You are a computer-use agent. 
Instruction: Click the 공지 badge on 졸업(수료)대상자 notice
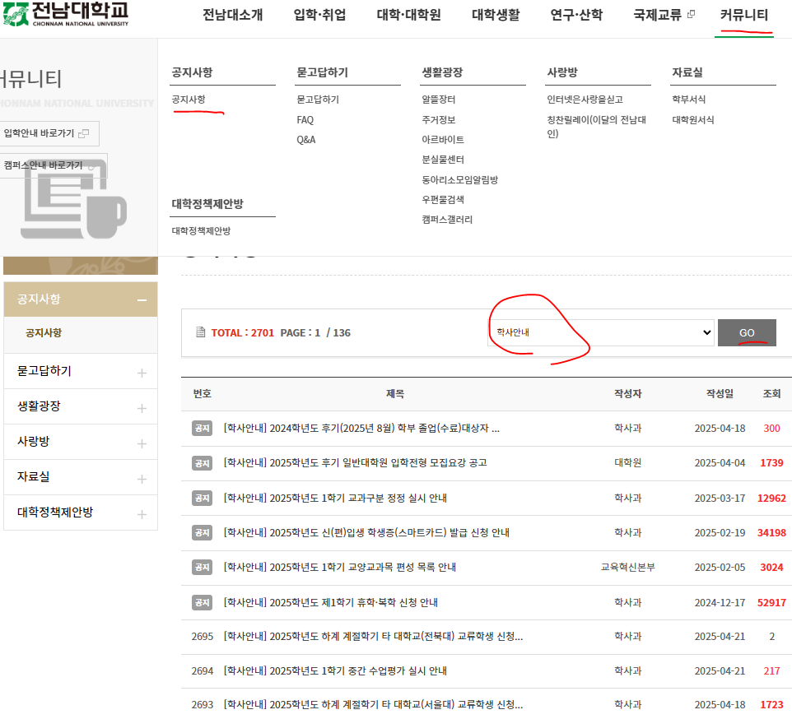coord(202,428)
